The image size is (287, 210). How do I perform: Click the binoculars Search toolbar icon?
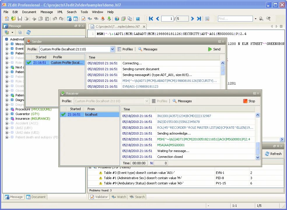96,19
